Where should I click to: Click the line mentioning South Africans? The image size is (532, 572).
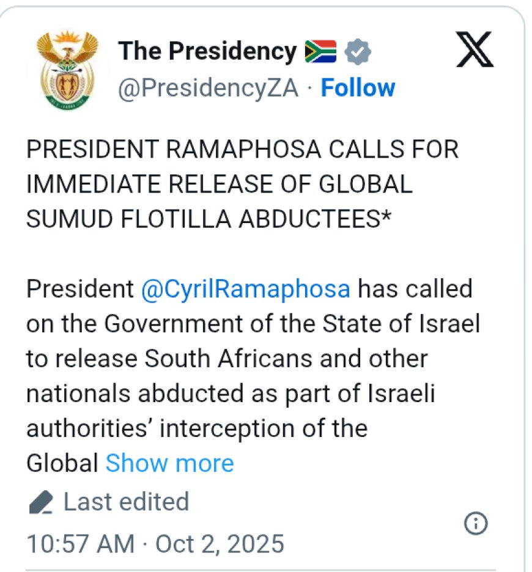tap(226, 359)
